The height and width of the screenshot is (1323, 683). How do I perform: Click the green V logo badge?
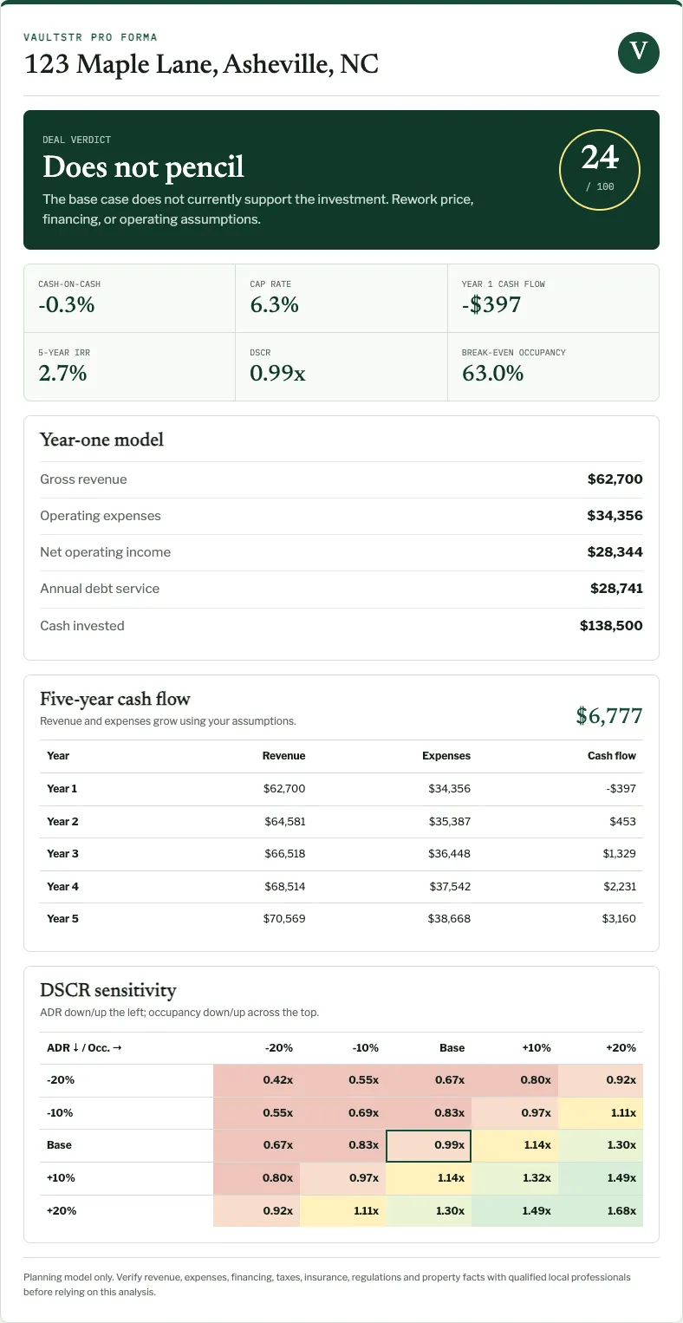click(x=639, y=51)
